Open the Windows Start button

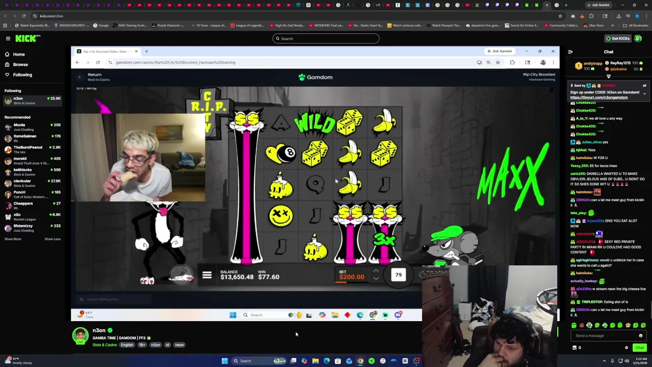coord(224,361)
